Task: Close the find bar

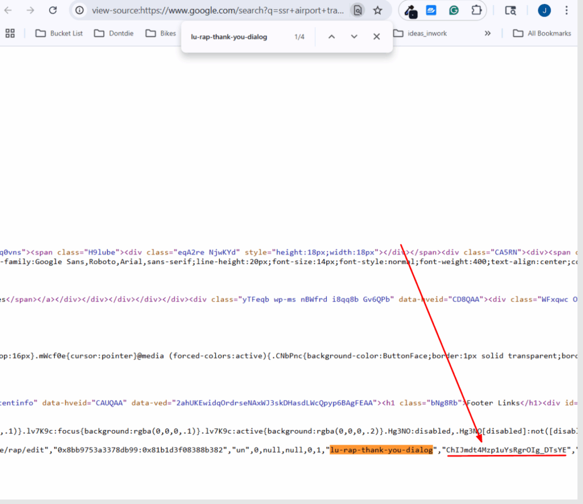Action: tap(376, 36)
